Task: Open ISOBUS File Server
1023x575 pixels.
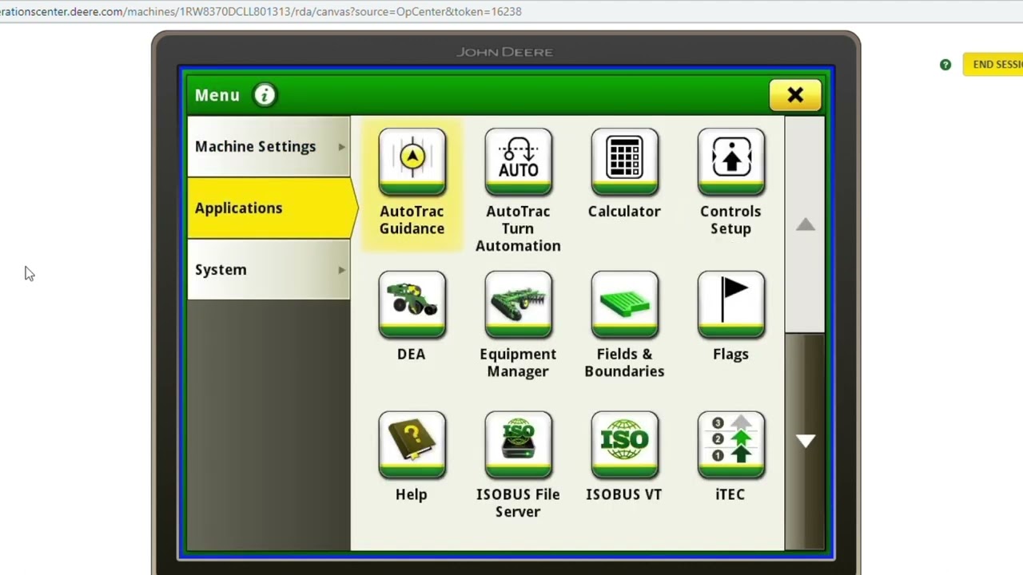Action: click(518, 446)
